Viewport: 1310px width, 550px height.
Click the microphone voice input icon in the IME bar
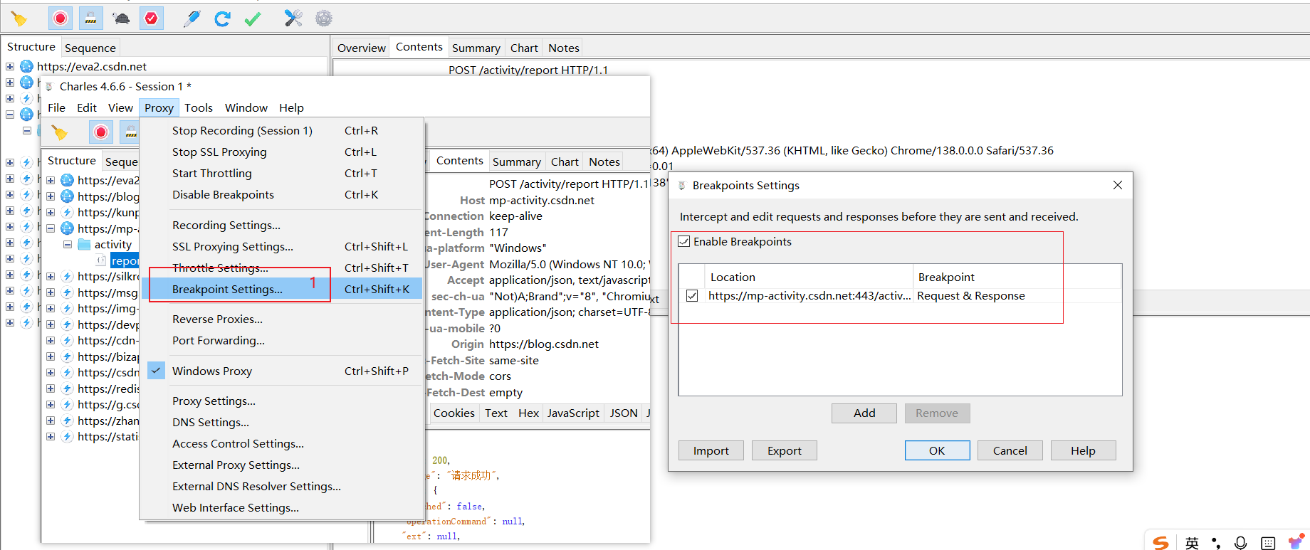click(1241, 543)
